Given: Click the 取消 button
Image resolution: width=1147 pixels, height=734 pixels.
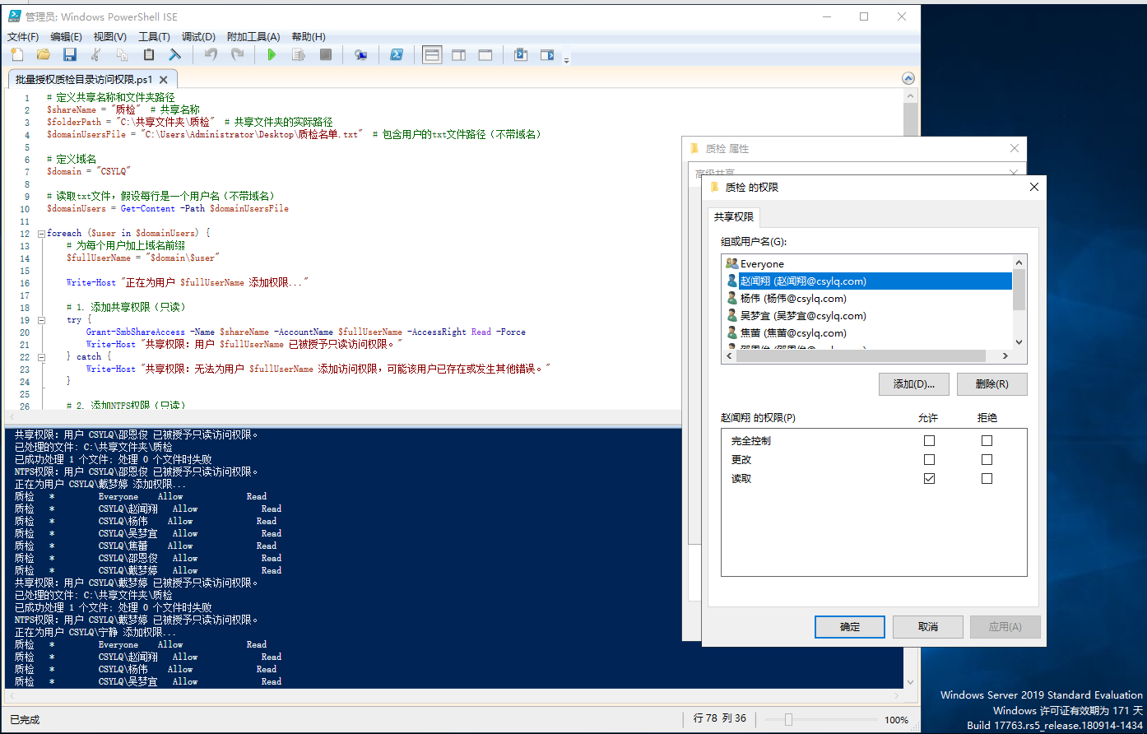Looking at the screenshot, I should coord(928,627).
